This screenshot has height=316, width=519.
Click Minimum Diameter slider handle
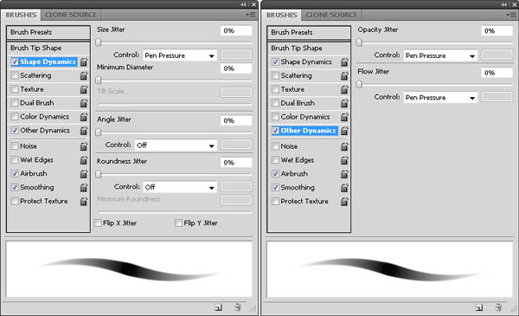(99, 80)
